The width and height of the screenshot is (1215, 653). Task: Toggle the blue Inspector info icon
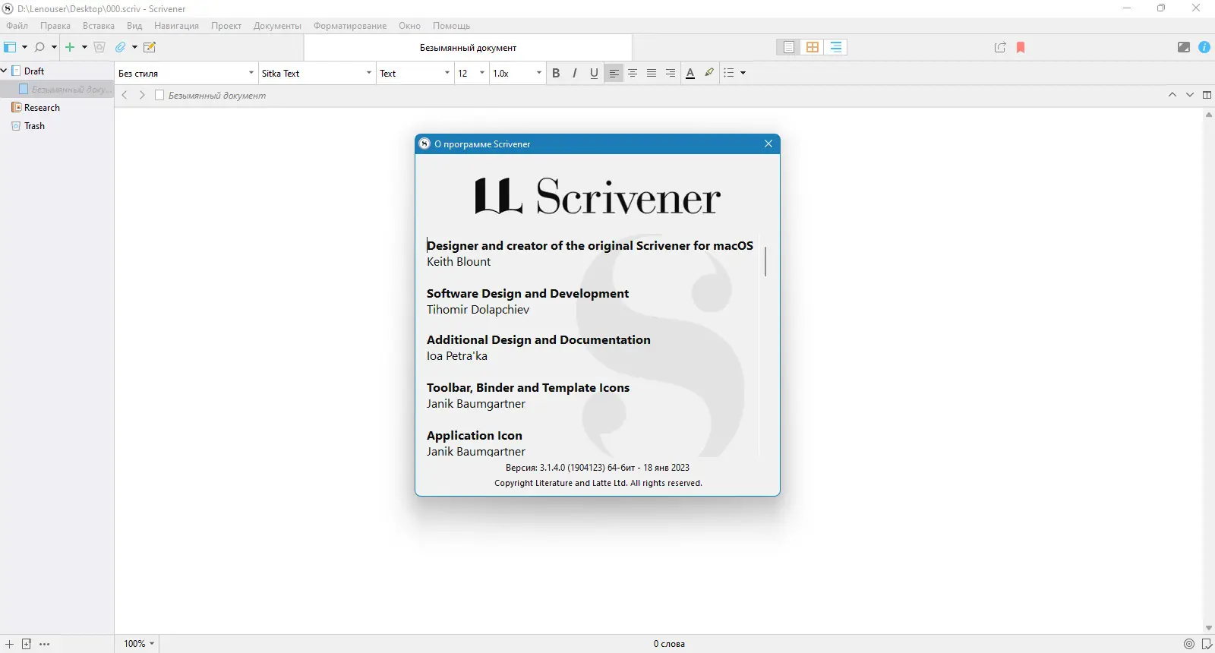tap(1204, 47)
